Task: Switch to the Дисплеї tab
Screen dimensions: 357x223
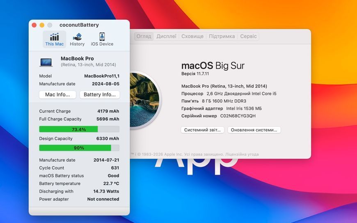Action: pos(167,36)
